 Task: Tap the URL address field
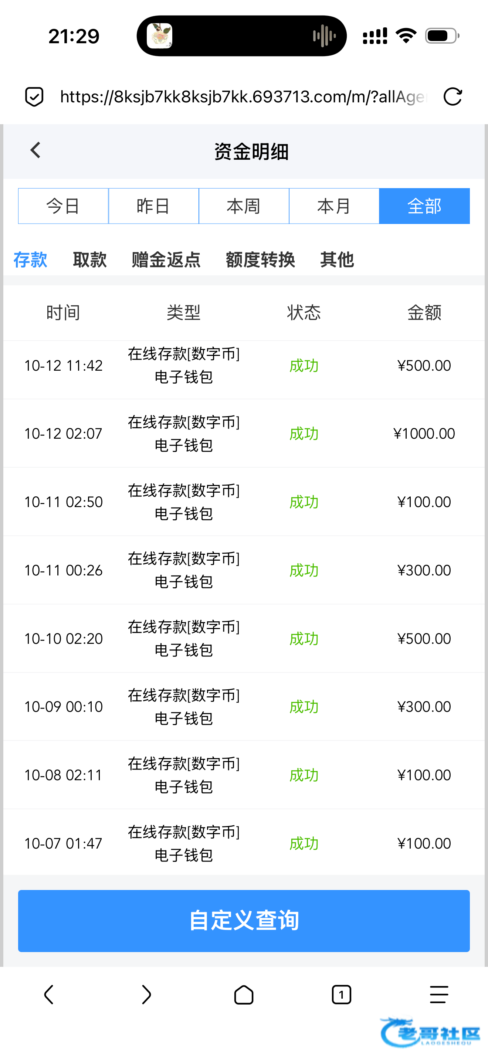pos(244,97)
